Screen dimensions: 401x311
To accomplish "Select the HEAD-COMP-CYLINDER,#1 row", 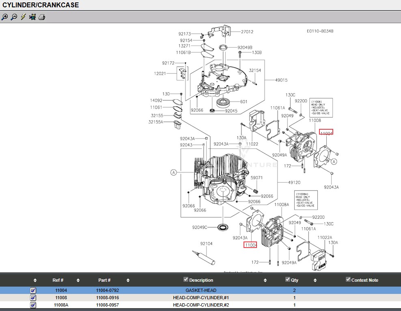I will 200,298.
